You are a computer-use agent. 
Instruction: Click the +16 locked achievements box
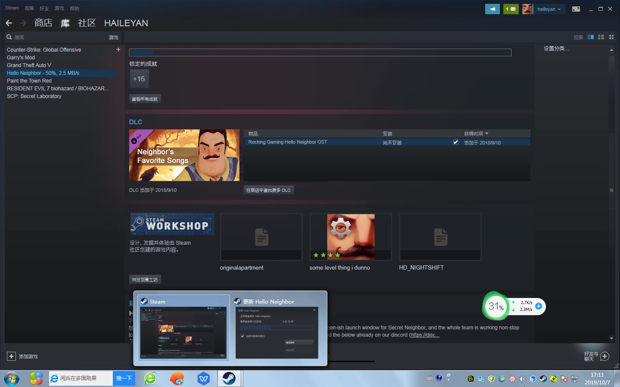[139, 79]
